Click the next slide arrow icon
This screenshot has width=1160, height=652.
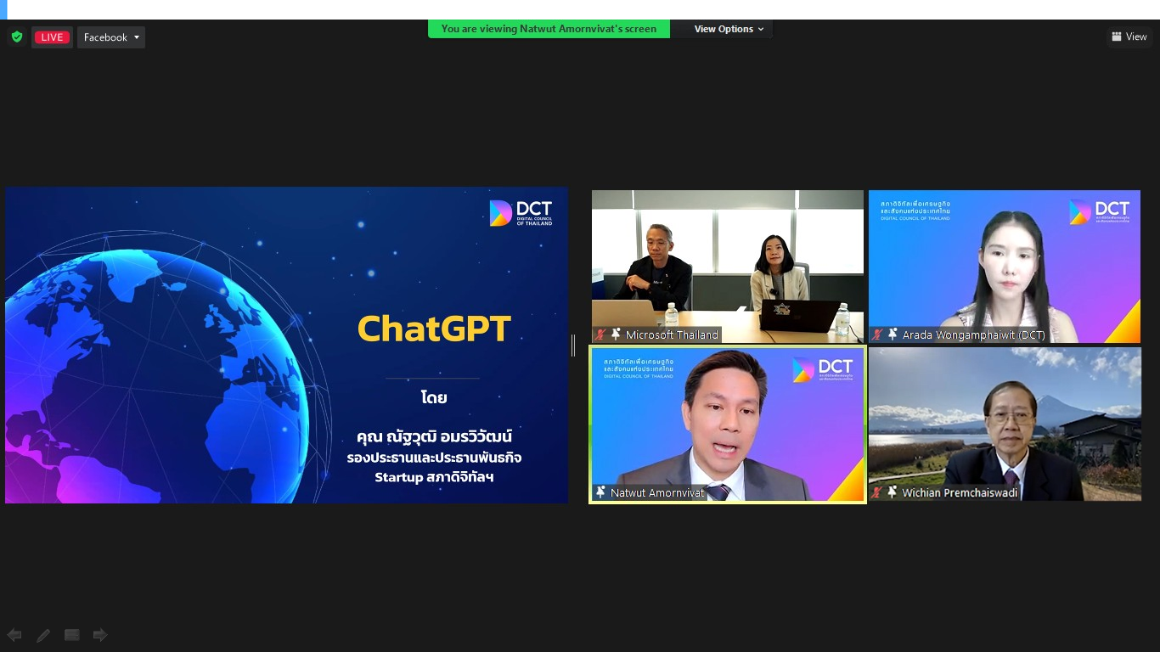click(100, 635)
